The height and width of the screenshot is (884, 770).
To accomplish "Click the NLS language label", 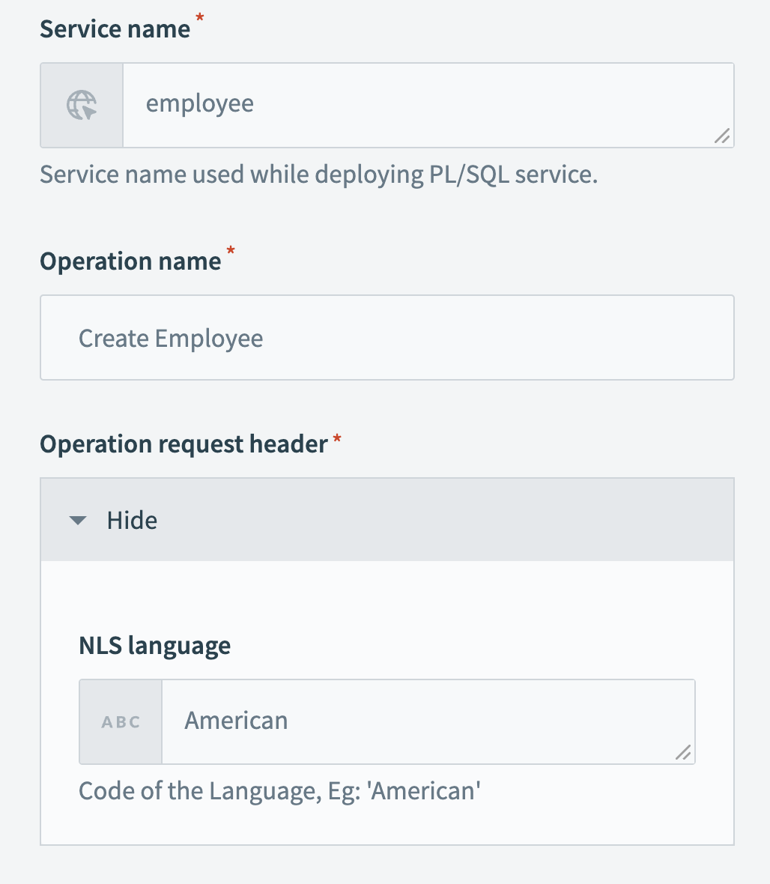I will [x=154, y=645].
